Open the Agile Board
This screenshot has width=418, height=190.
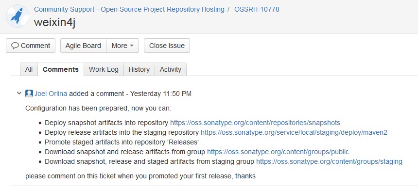coord(83,46)
